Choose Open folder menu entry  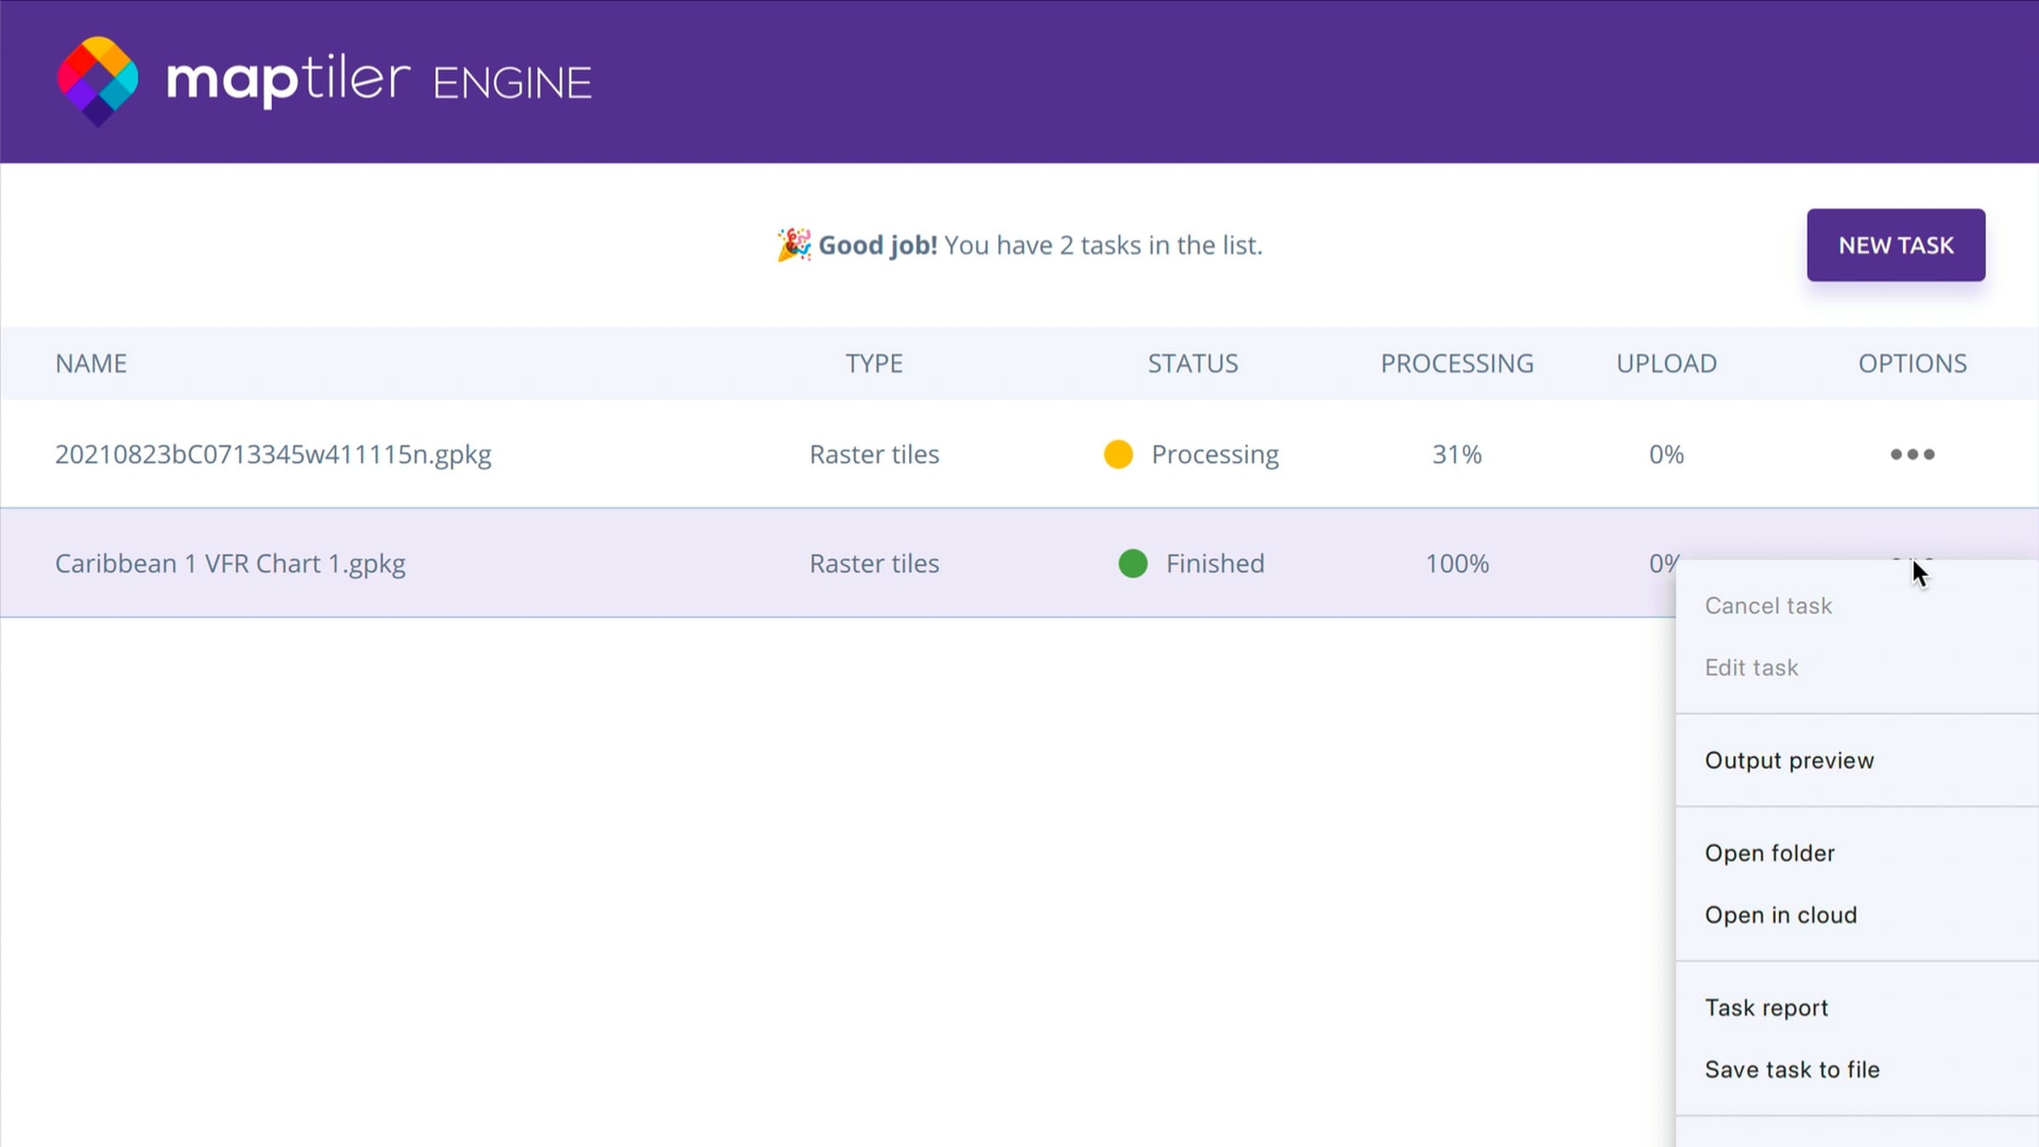coord(1770,853)
